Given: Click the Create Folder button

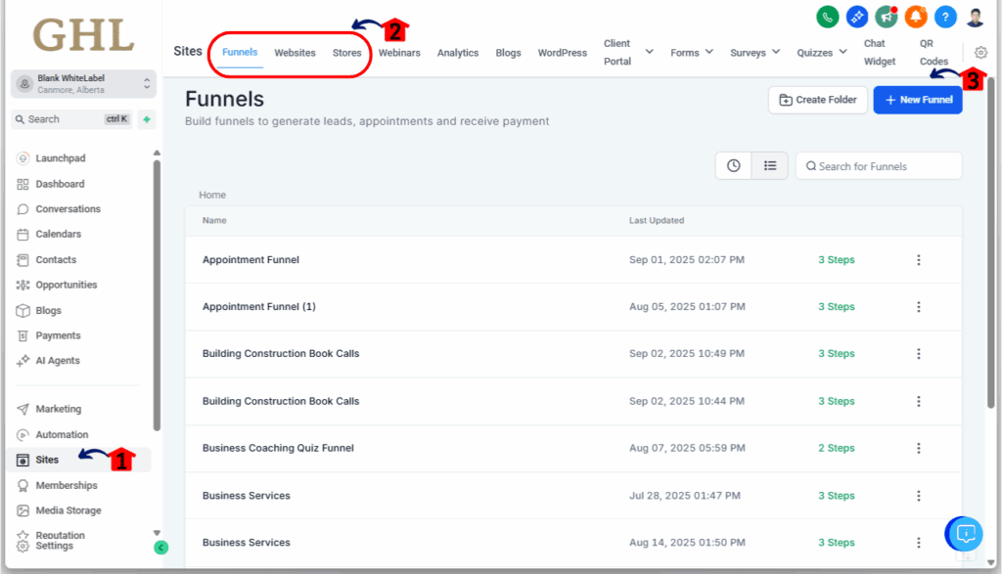Looking at the screenshot, I should point(817,100).
